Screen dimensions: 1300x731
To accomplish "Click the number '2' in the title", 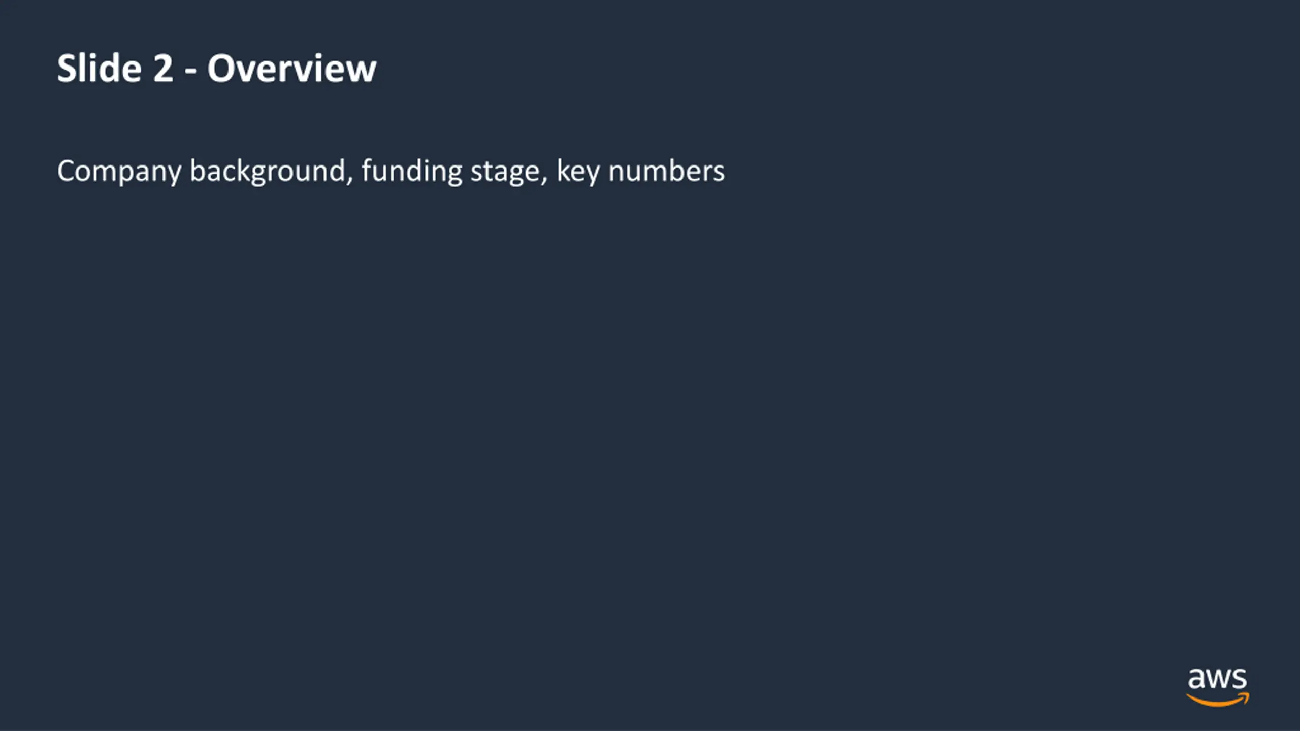I will [x=163, y=68].
